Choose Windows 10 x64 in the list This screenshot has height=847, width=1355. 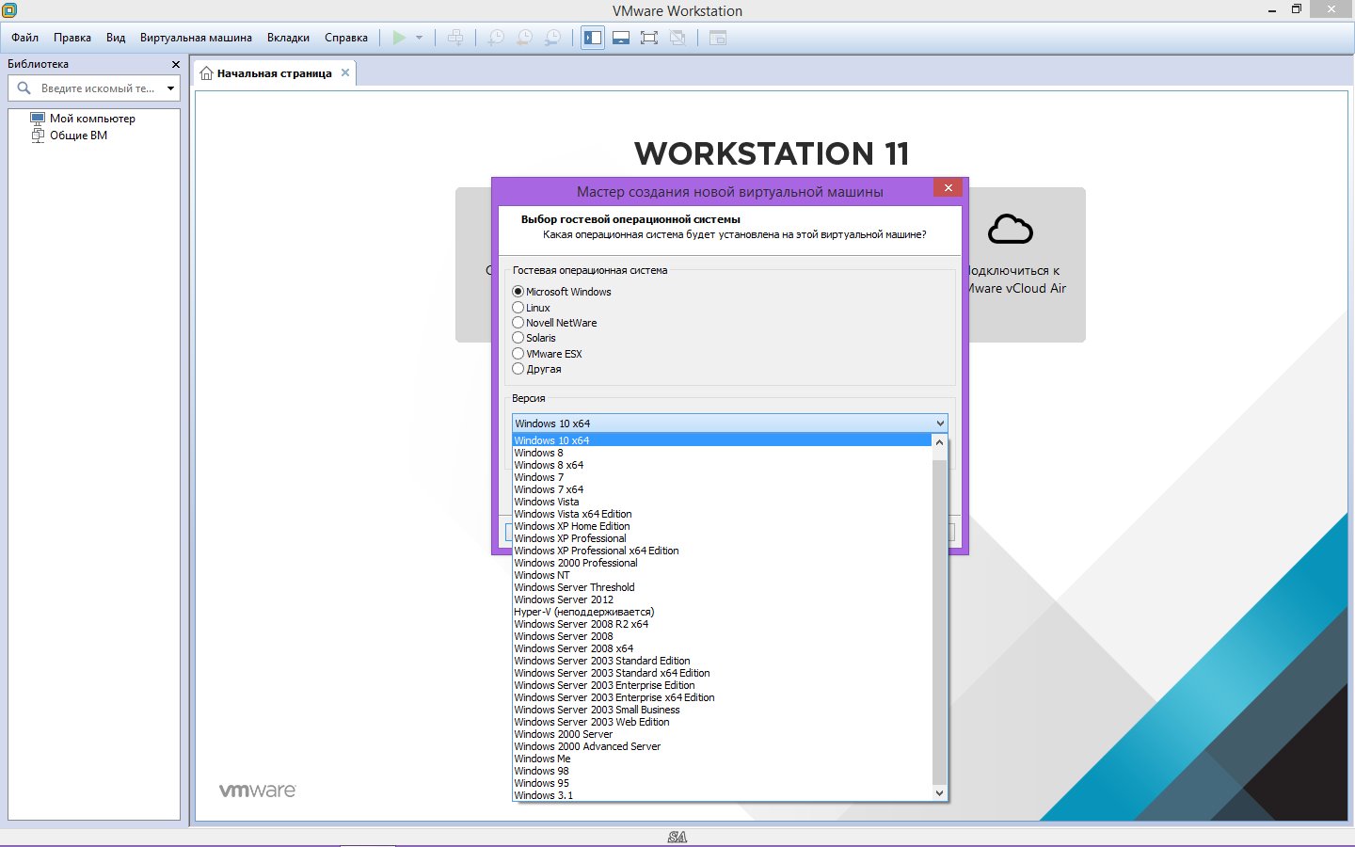(x=722, y=440)
